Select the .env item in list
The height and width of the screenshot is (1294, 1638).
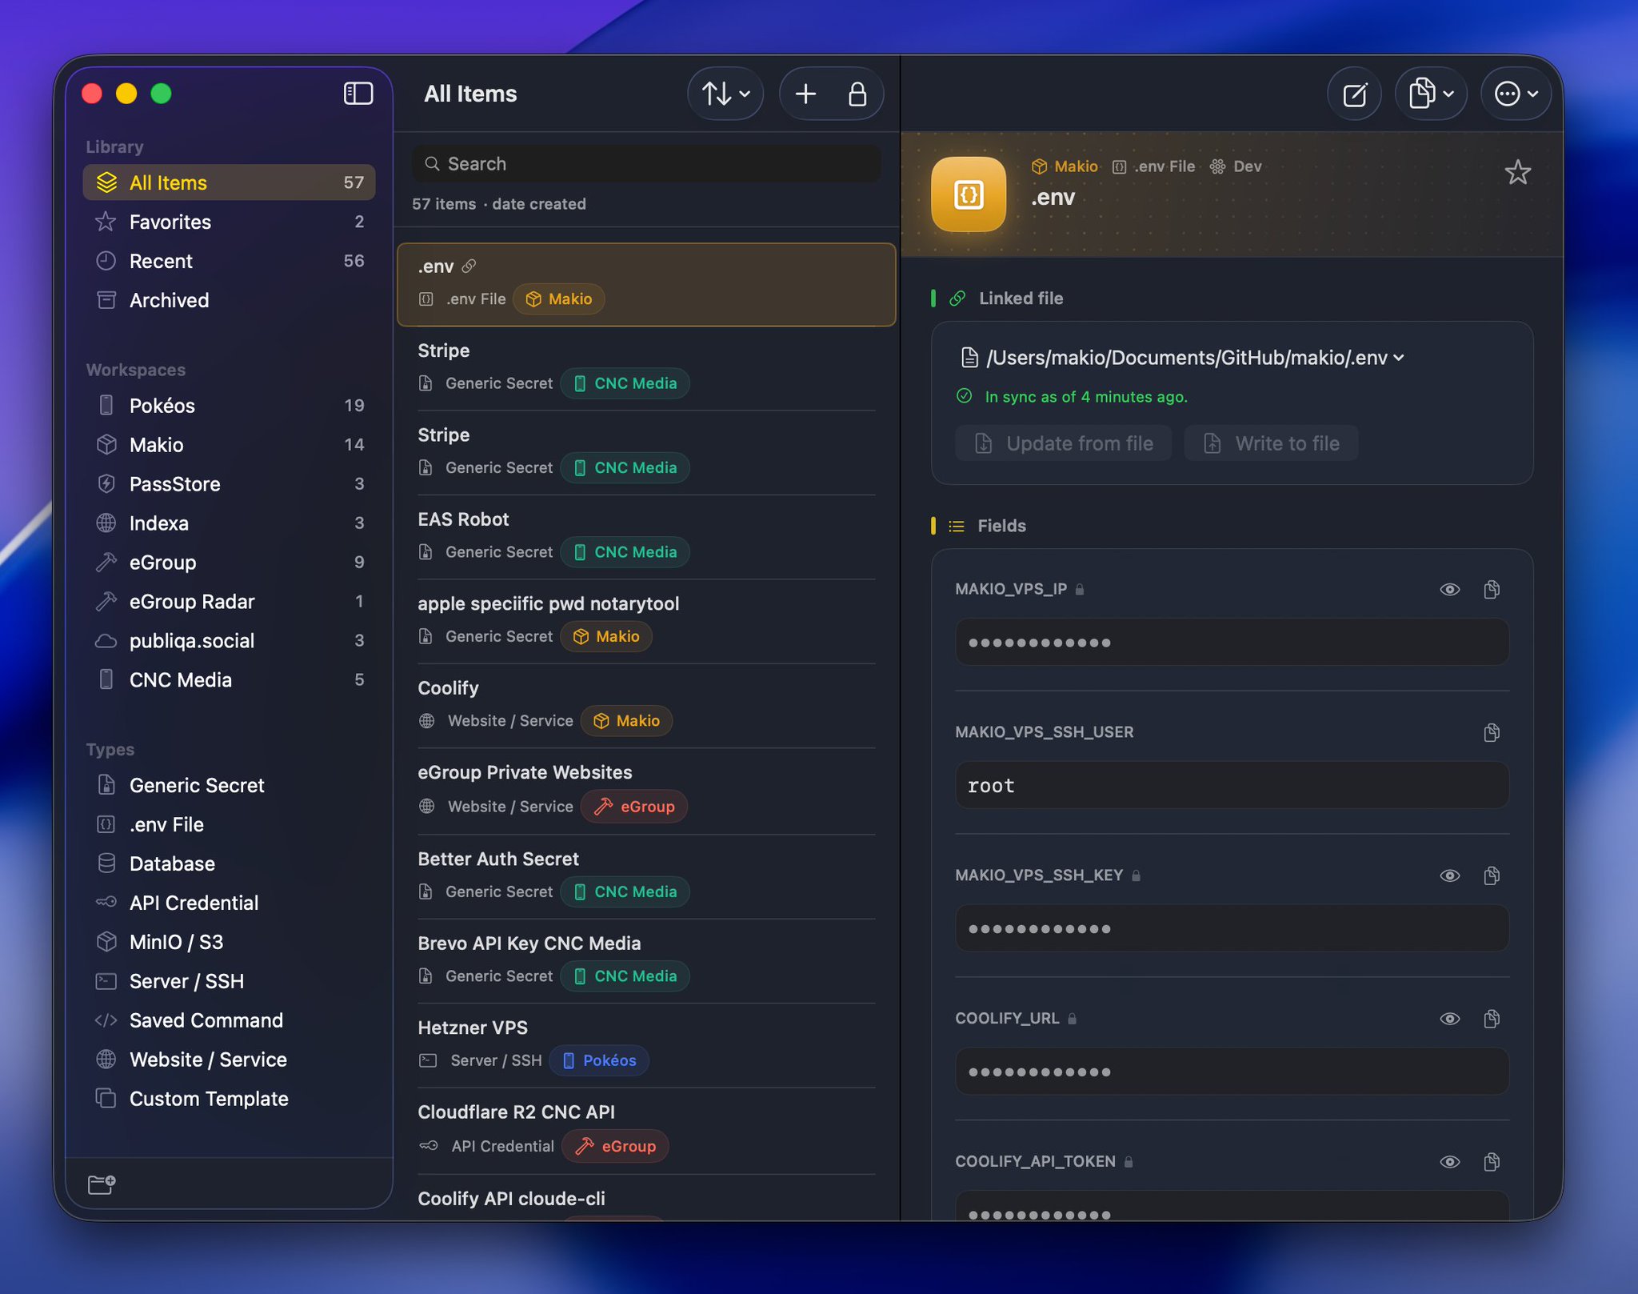[646, 284]
